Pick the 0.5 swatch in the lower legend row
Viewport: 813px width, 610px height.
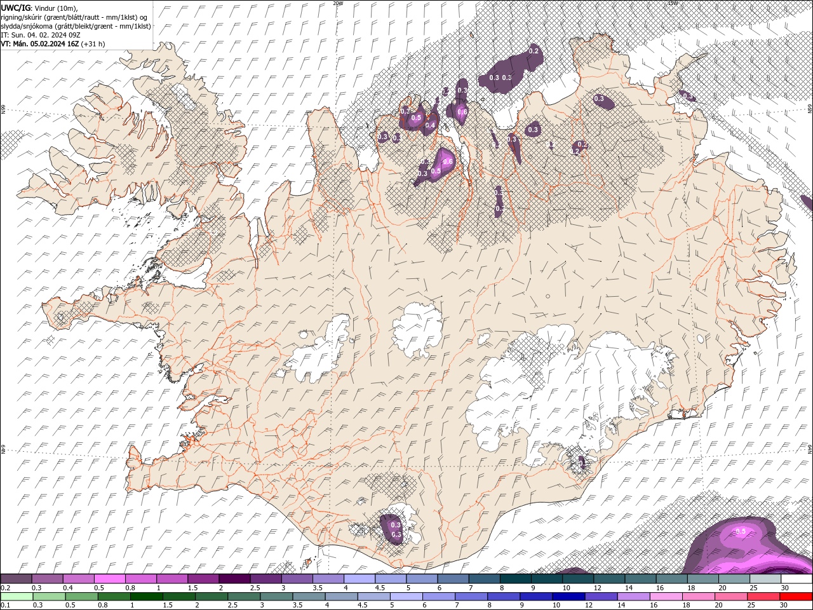coord(82,597)
